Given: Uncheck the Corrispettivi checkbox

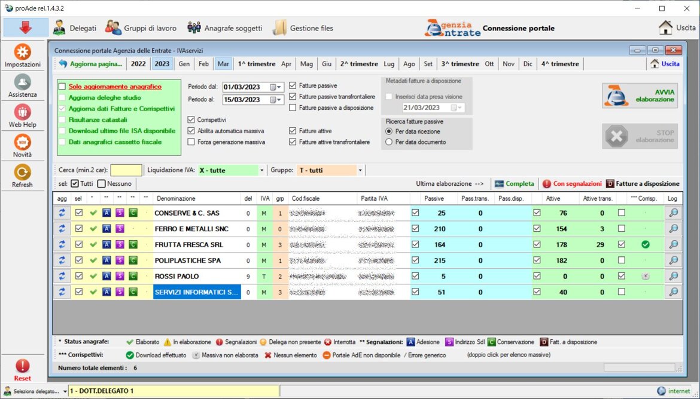Looking at the screenshot, I should click(x=191, y=119).
